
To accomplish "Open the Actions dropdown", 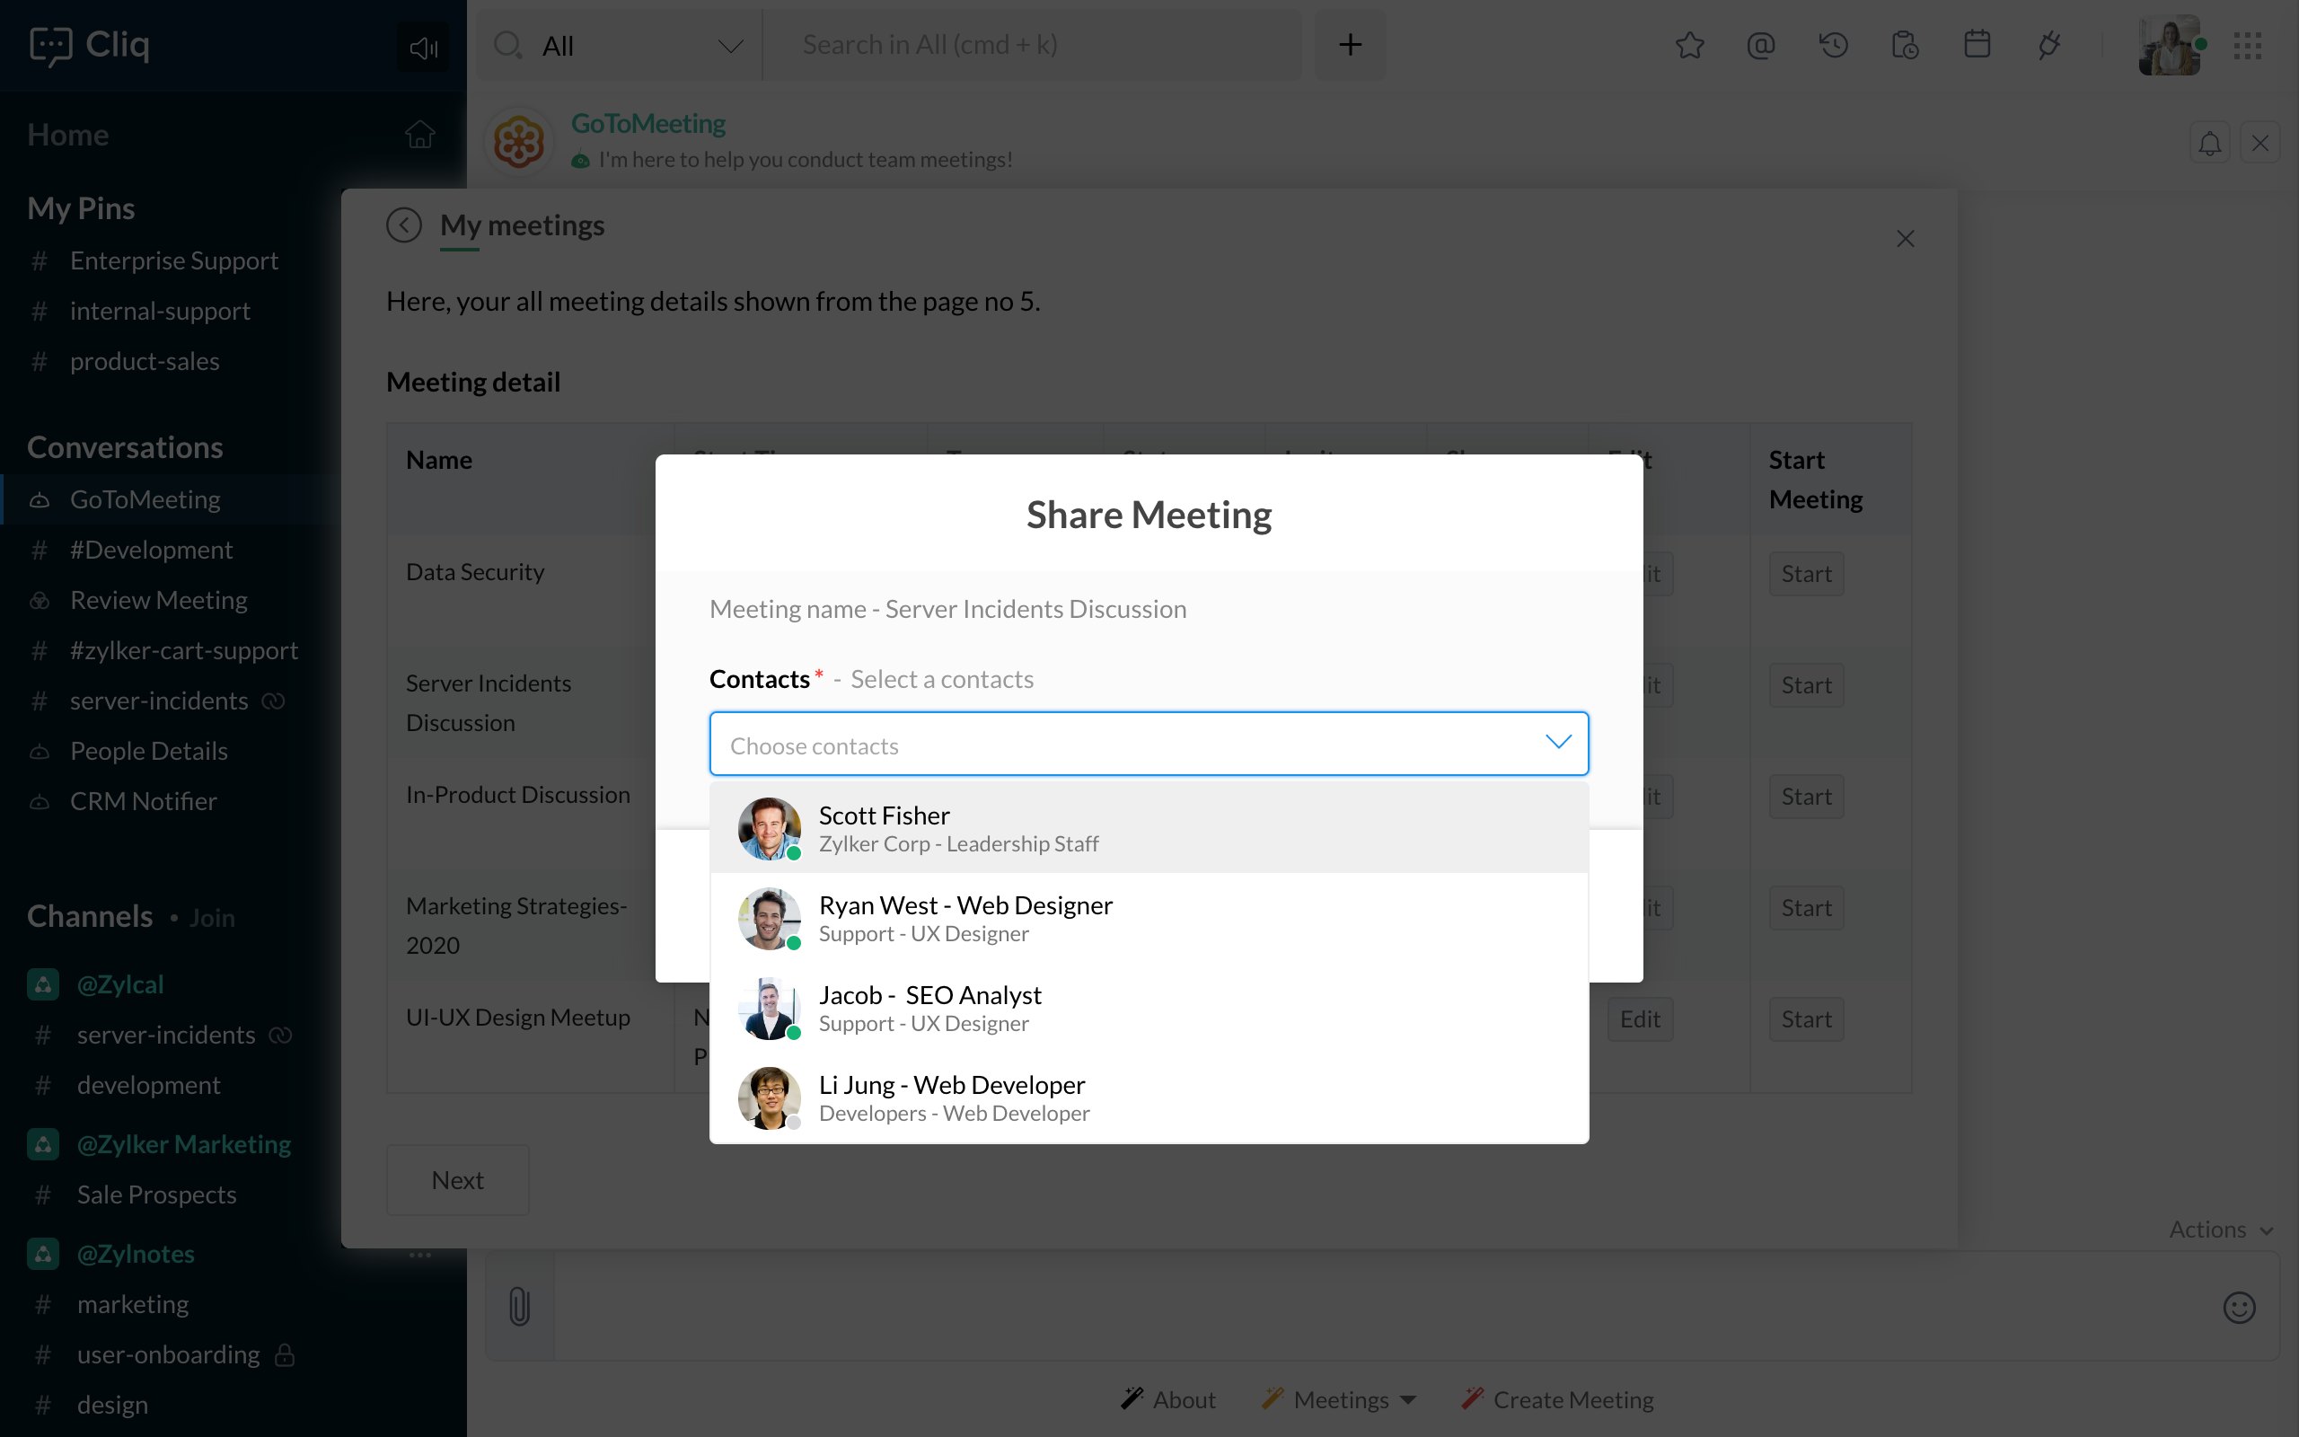I will 2220,1229.
